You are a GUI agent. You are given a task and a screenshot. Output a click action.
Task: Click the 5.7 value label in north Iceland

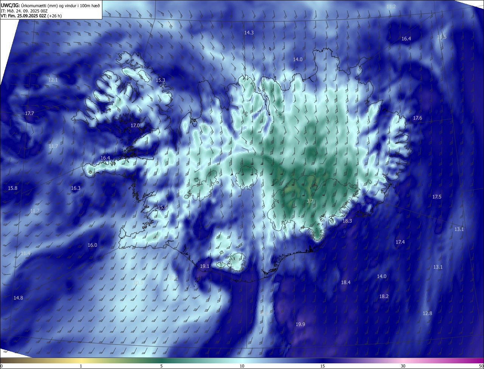tap(279, 115)
